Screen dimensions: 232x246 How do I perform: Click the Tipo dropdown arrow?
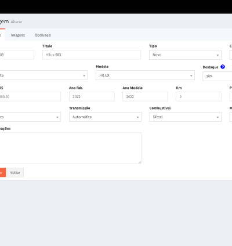[217, 55]
